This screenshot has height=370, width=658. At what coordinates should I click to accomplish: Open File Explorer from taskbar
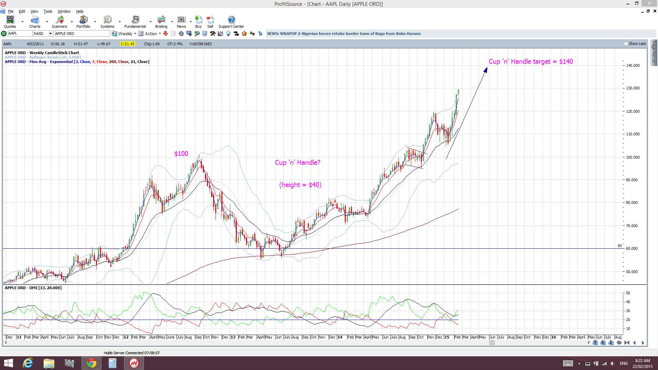(x=49, y=363)
